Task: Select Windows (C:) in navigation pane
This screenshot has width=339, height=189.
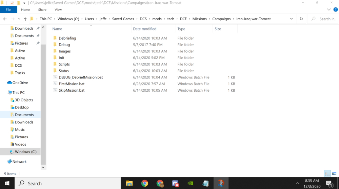Action: [x=20, y=152]
